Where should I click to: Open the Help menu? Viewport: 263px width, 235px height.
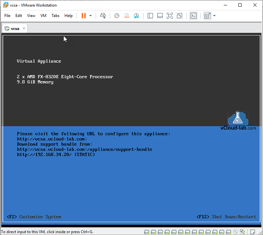(x=68, y=16)
